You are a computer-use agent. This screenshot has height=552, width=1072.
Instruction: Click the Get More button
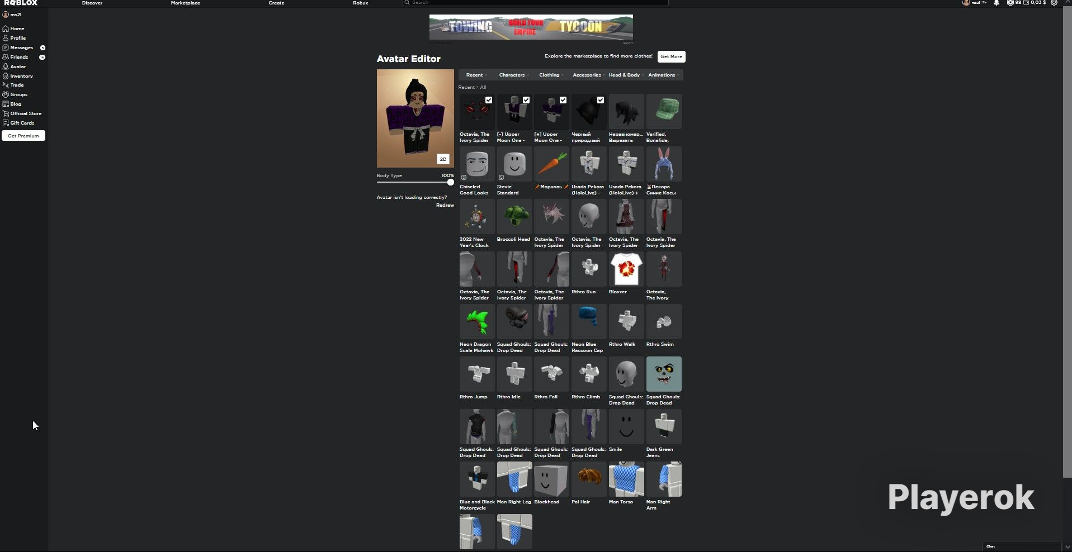(x=671, y=56)
